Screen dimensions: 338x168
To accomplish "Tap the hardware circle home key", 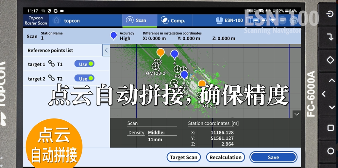I will coord(330,151).
